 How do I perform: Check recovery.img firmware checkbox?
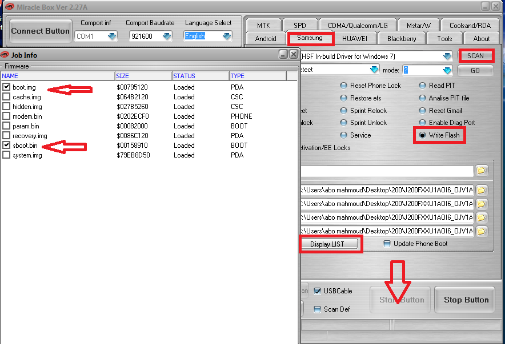[6, 135]
